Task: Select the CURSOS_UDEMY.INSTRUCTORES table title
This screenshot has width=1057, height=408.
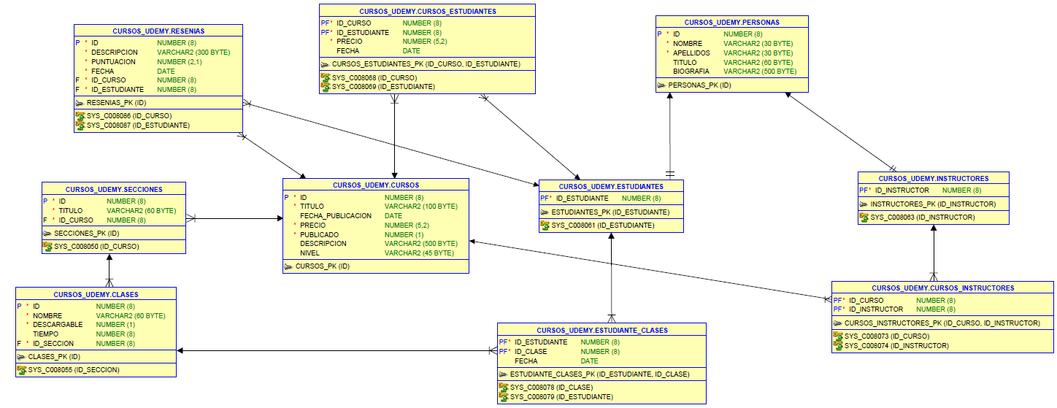Action: click(934, 178)
